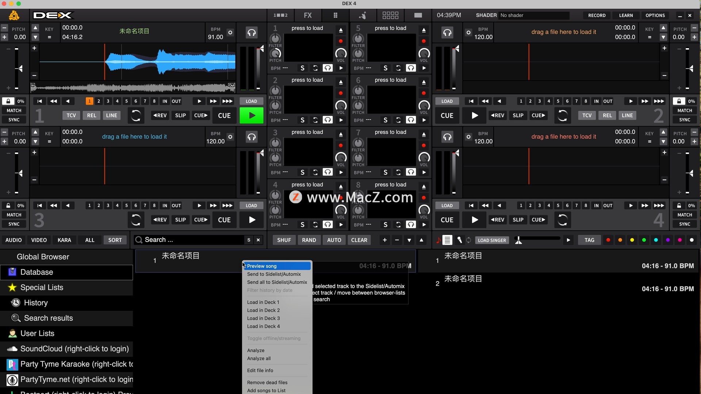Toggle sampler slot 2 headphone preview

[327, 120]
